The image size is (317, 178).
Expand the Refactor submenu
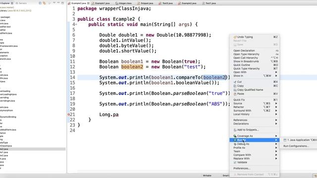[255, 107]
